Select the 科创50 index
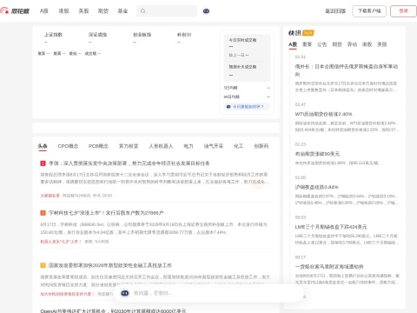The width and height of the screenshot is (417, 313). 184,35
